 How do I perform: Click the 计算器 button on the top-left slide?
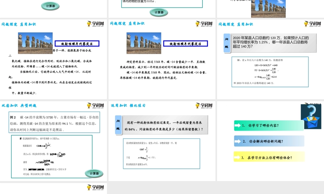tap(50, 6)
